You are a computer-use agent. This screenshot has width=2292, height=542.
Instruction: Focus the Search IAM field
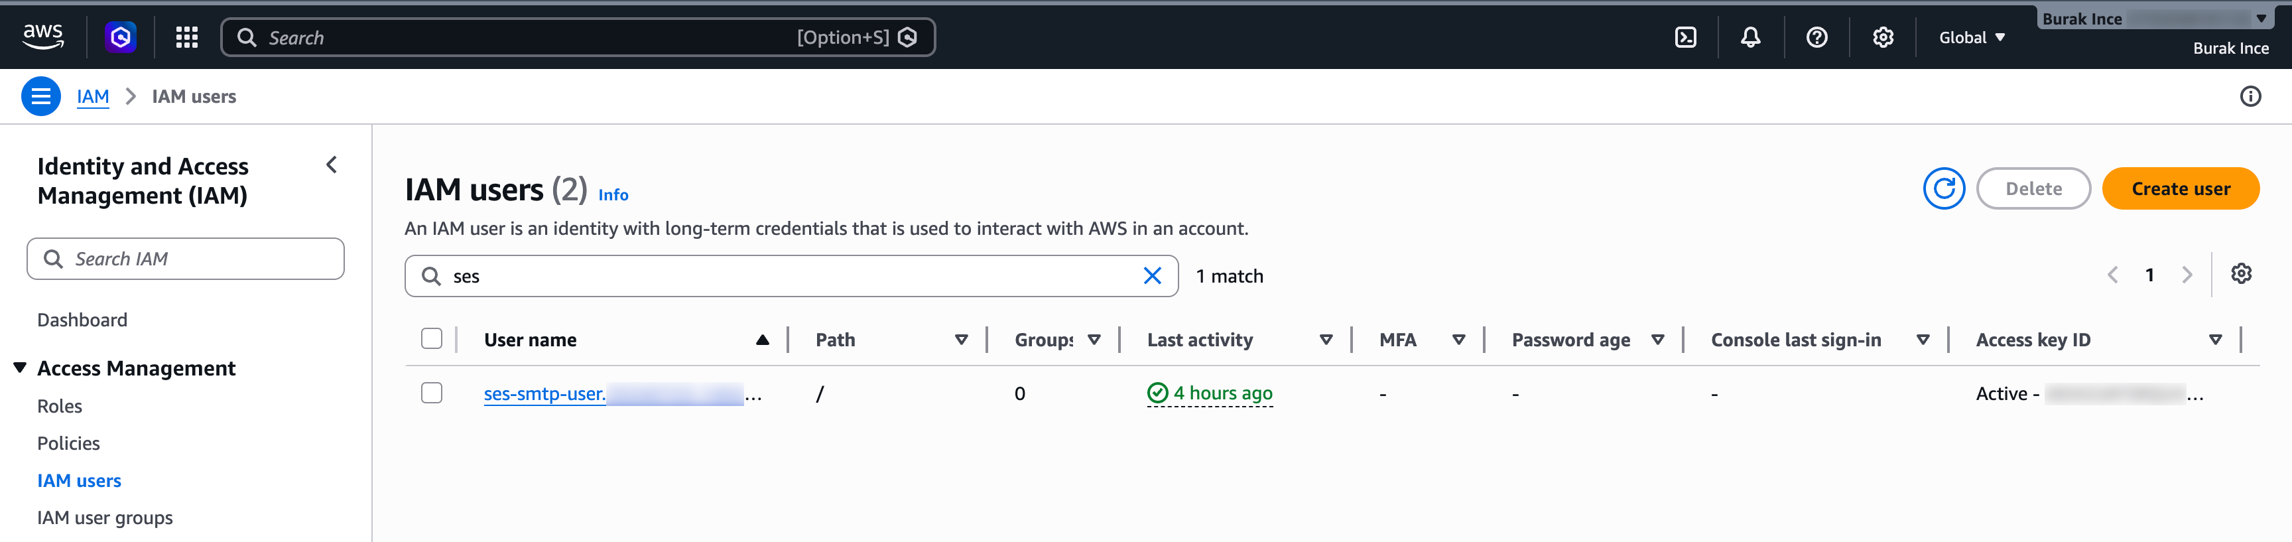click(x=185, y=259)
